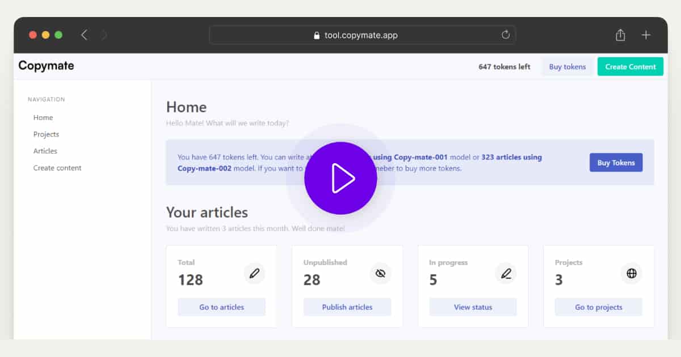Click the browser share icon
This screenshot has height=357, width=681.
click(x=620, y=35)
